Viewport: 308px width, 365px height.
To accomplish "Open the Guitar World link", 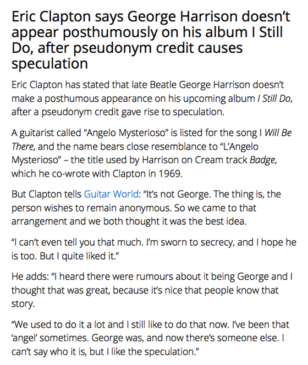I will pyautogui.click(x=111, y=194).
